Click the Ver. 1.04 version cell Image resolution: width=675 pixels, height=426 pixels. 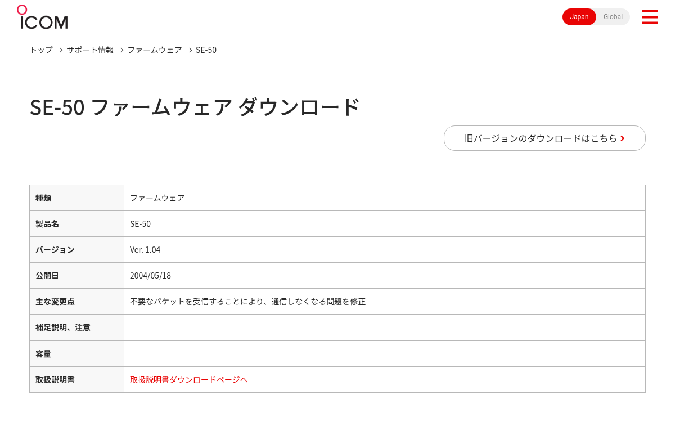click(x=385, y=249)
